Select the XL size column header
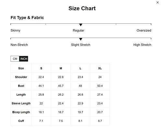This screenshot has height=133, width=162. [100, 68]
